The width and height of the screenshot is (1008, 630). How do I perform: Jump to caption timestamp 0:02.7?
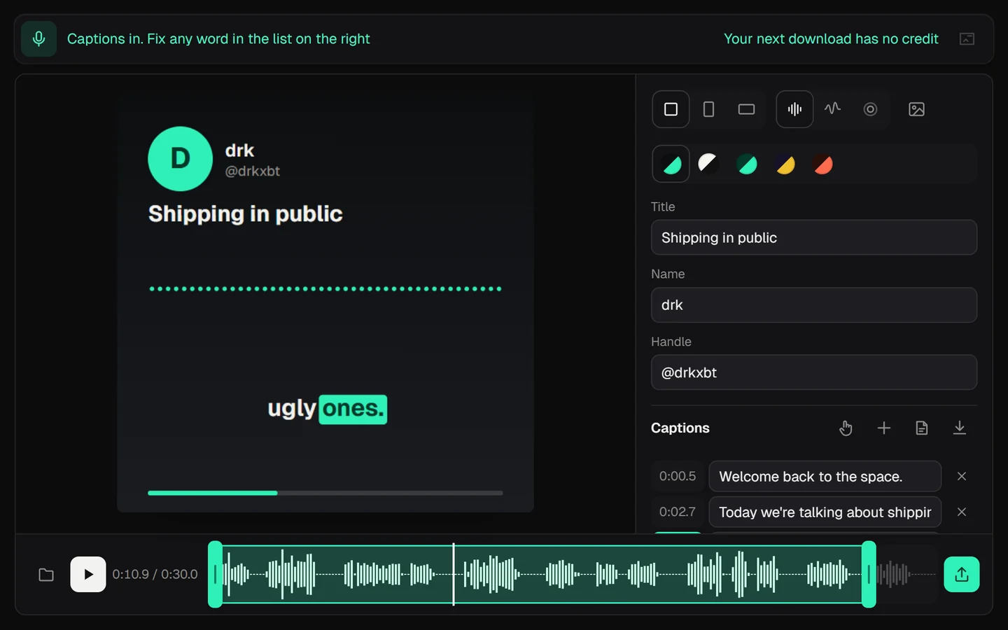point(678,512)
